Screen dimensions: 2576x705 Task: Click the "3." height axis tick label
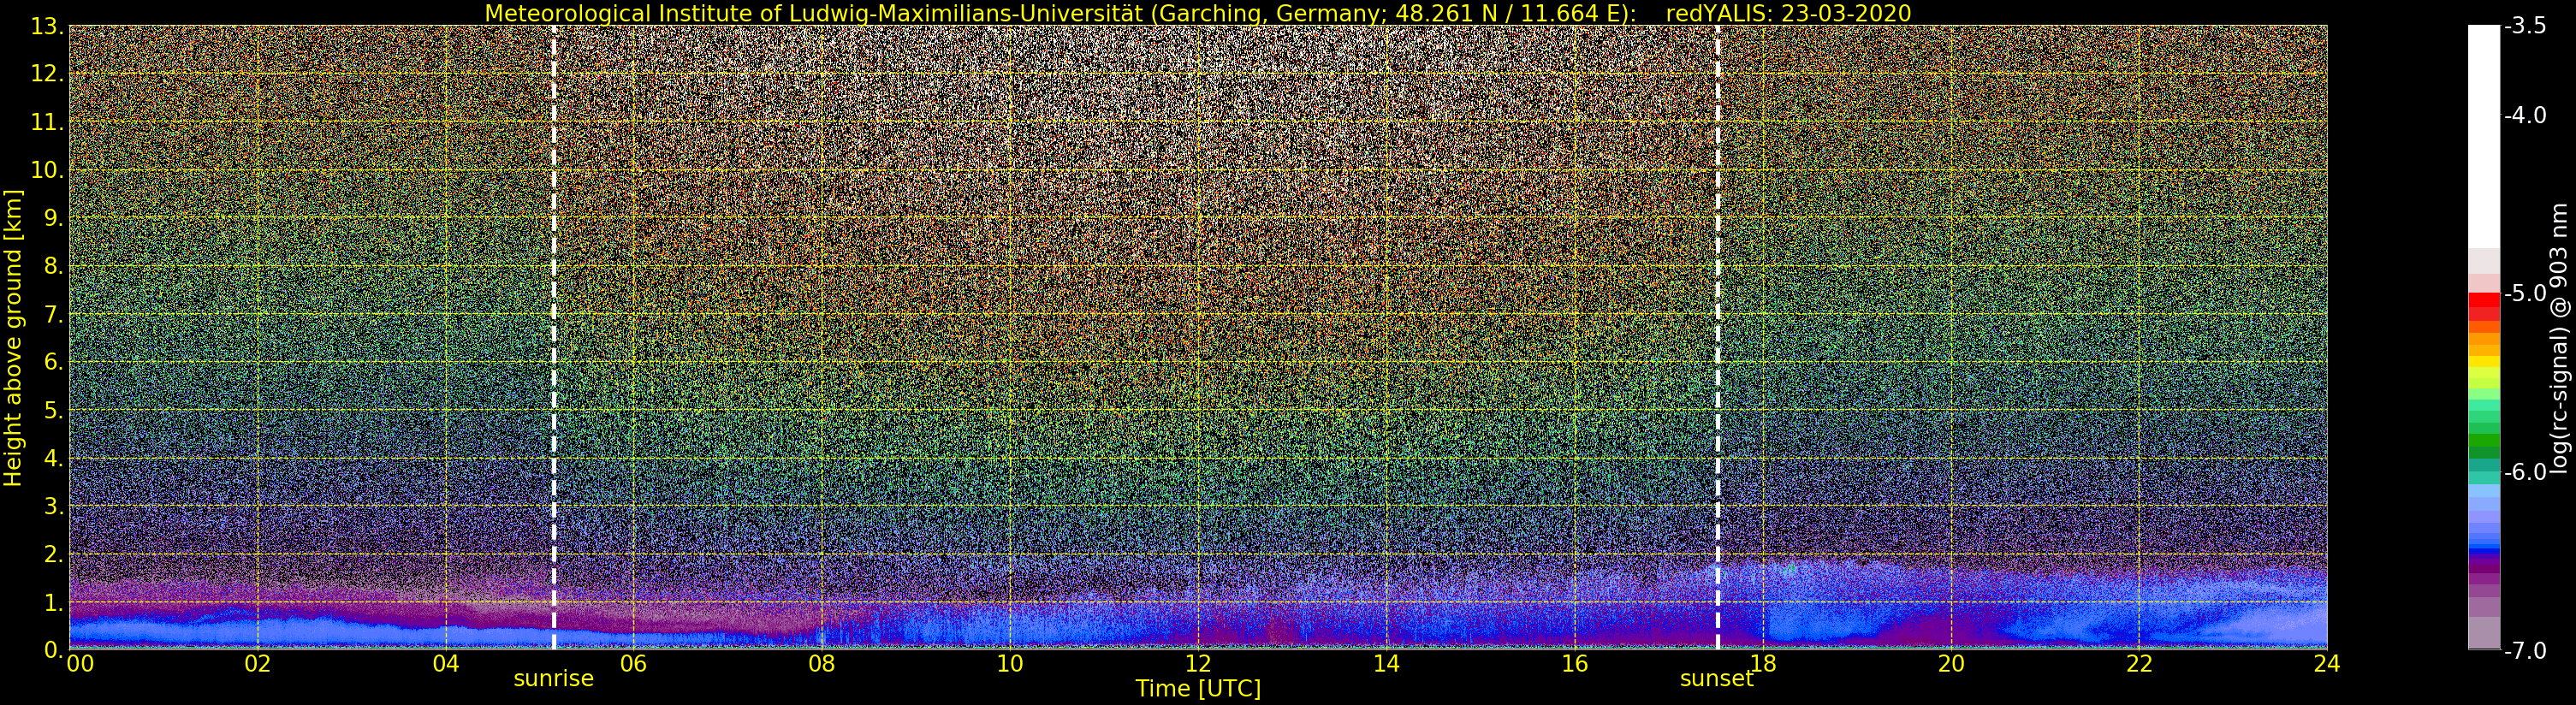(x=53, y=506)
